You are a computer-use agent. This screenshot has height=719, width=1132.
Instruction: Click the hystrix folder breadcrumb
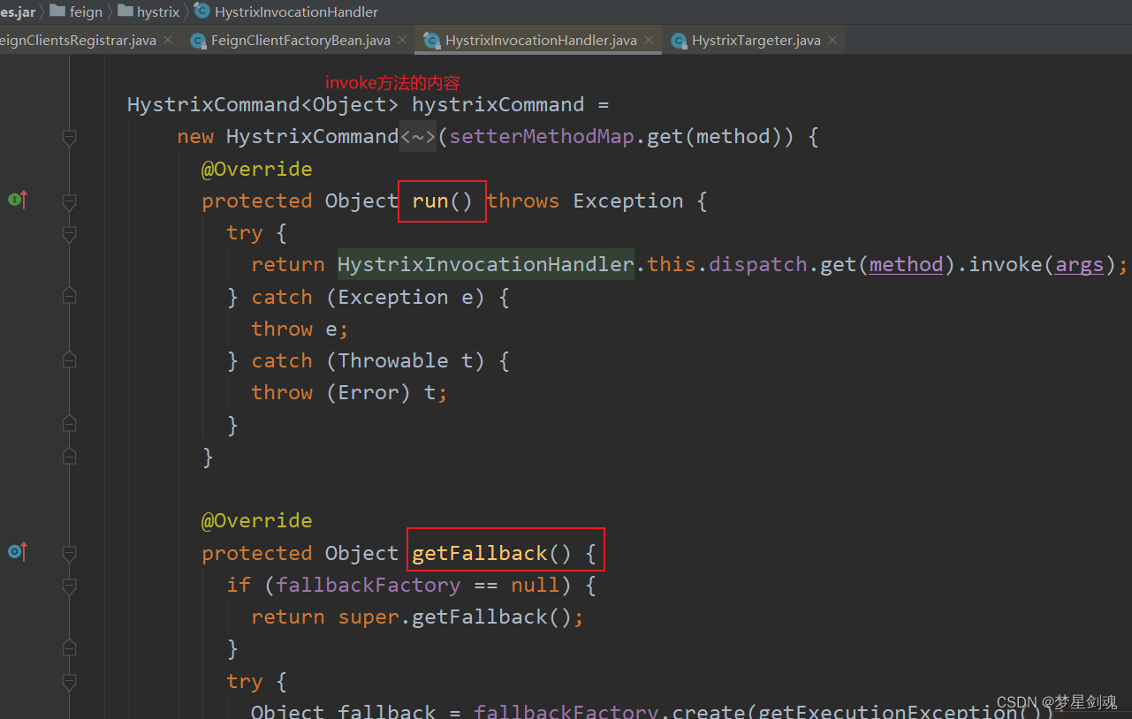[149, 11]
